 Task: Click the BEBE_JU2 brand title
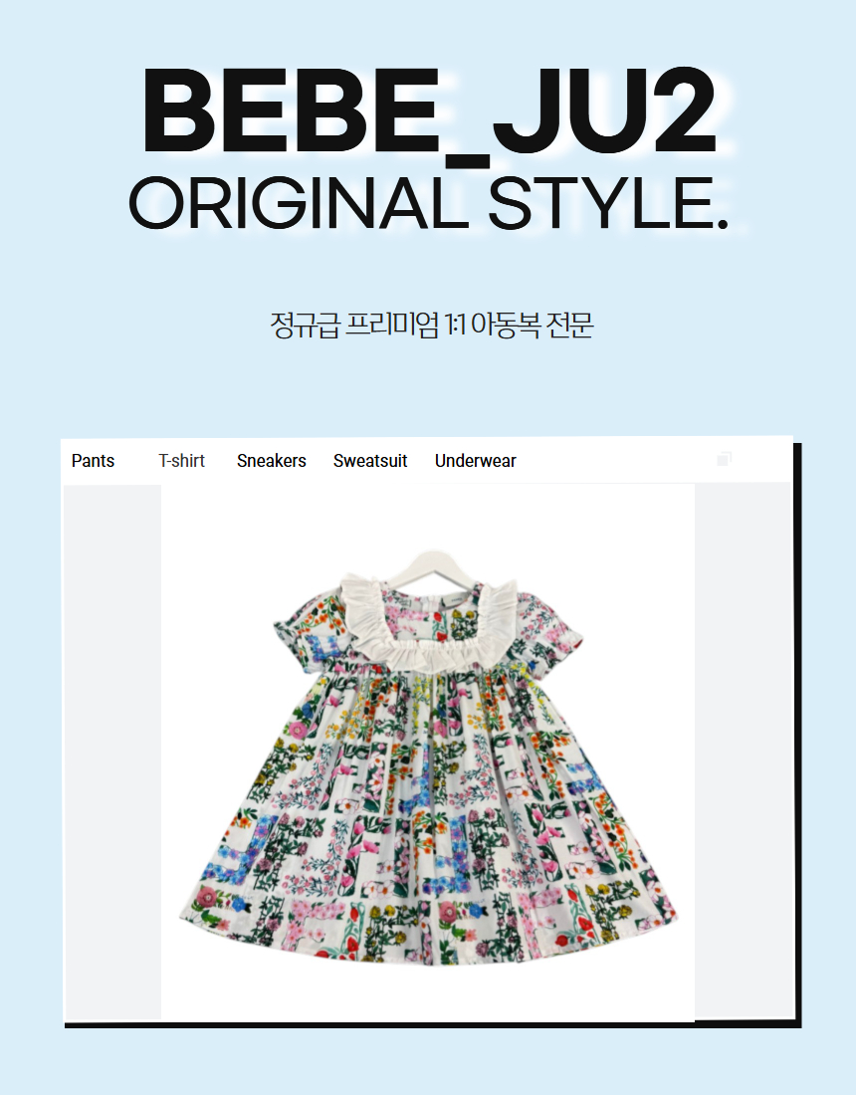click(x=430, y=111)
